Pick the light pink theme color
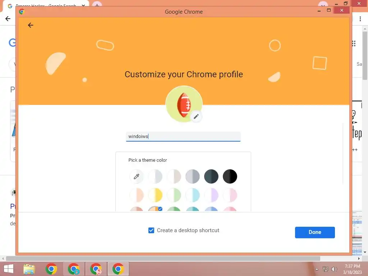 (230, 195)
